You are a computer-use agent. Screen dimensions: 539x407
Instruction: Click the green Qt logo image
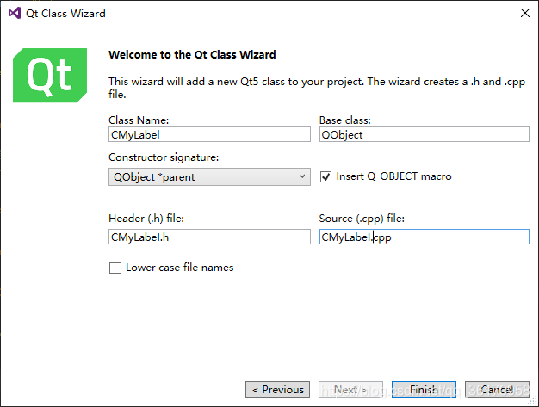[50, 75]
